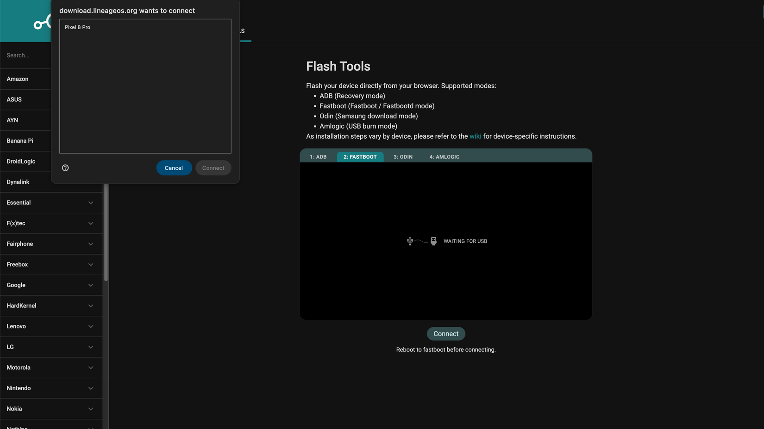Expand the HardKernel vendor chevron
Screen dimensions: 764x429
click(x=91, y=306)
